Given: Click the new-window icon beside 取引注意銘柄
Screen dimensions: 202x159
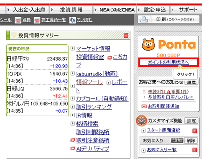Looking at the screenshot, I should click(73, 140).
